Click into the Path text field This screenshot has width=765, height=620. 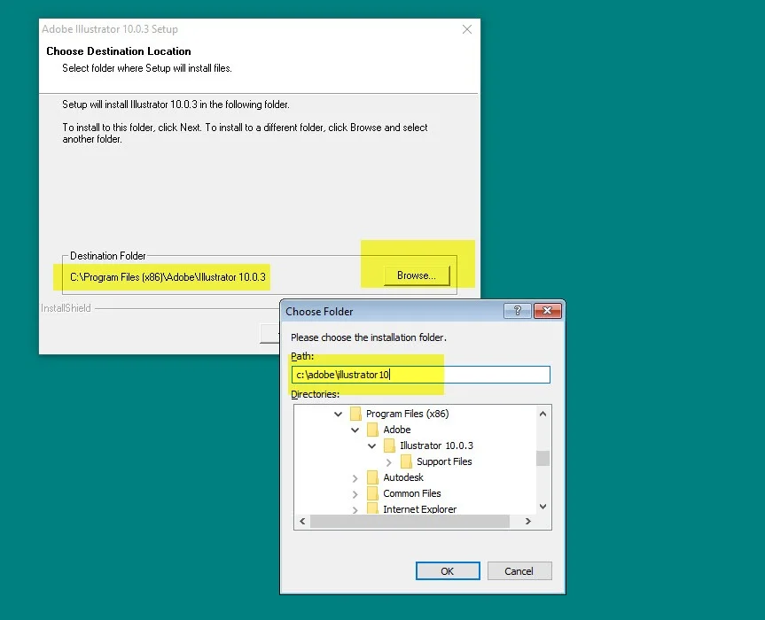click(420, 375)
